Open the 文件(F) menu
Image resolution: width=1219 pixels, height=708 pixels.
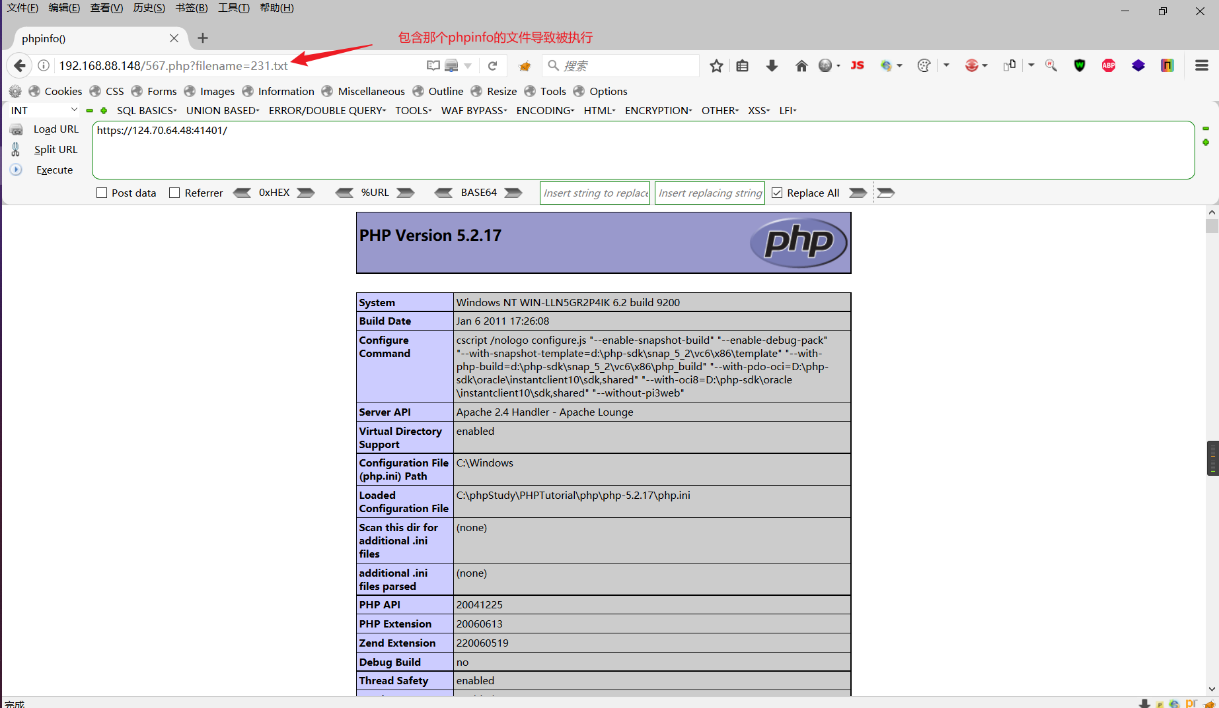22,8
